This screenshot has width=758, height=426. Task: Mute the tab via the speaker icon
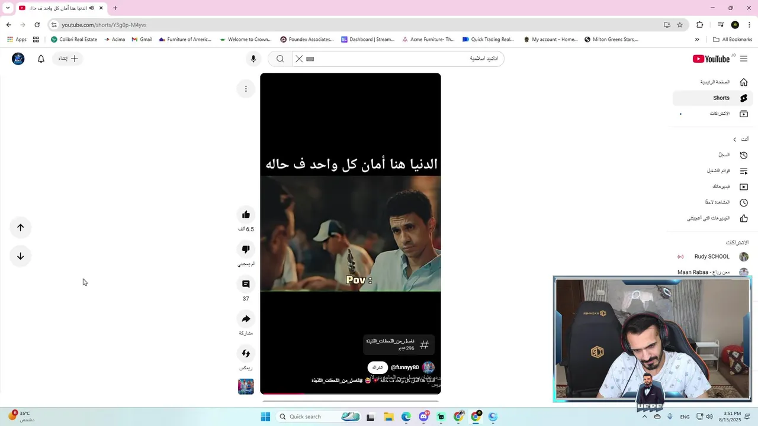(x=92, y=8)
